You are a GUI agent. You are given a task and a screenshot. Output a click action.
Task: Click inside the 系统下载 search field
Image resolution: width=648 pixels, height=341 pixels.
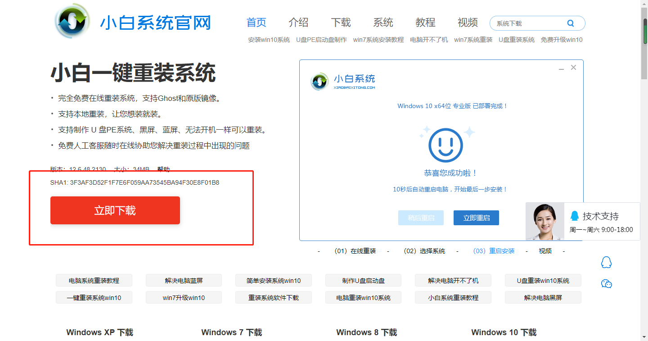click(531, 23)
